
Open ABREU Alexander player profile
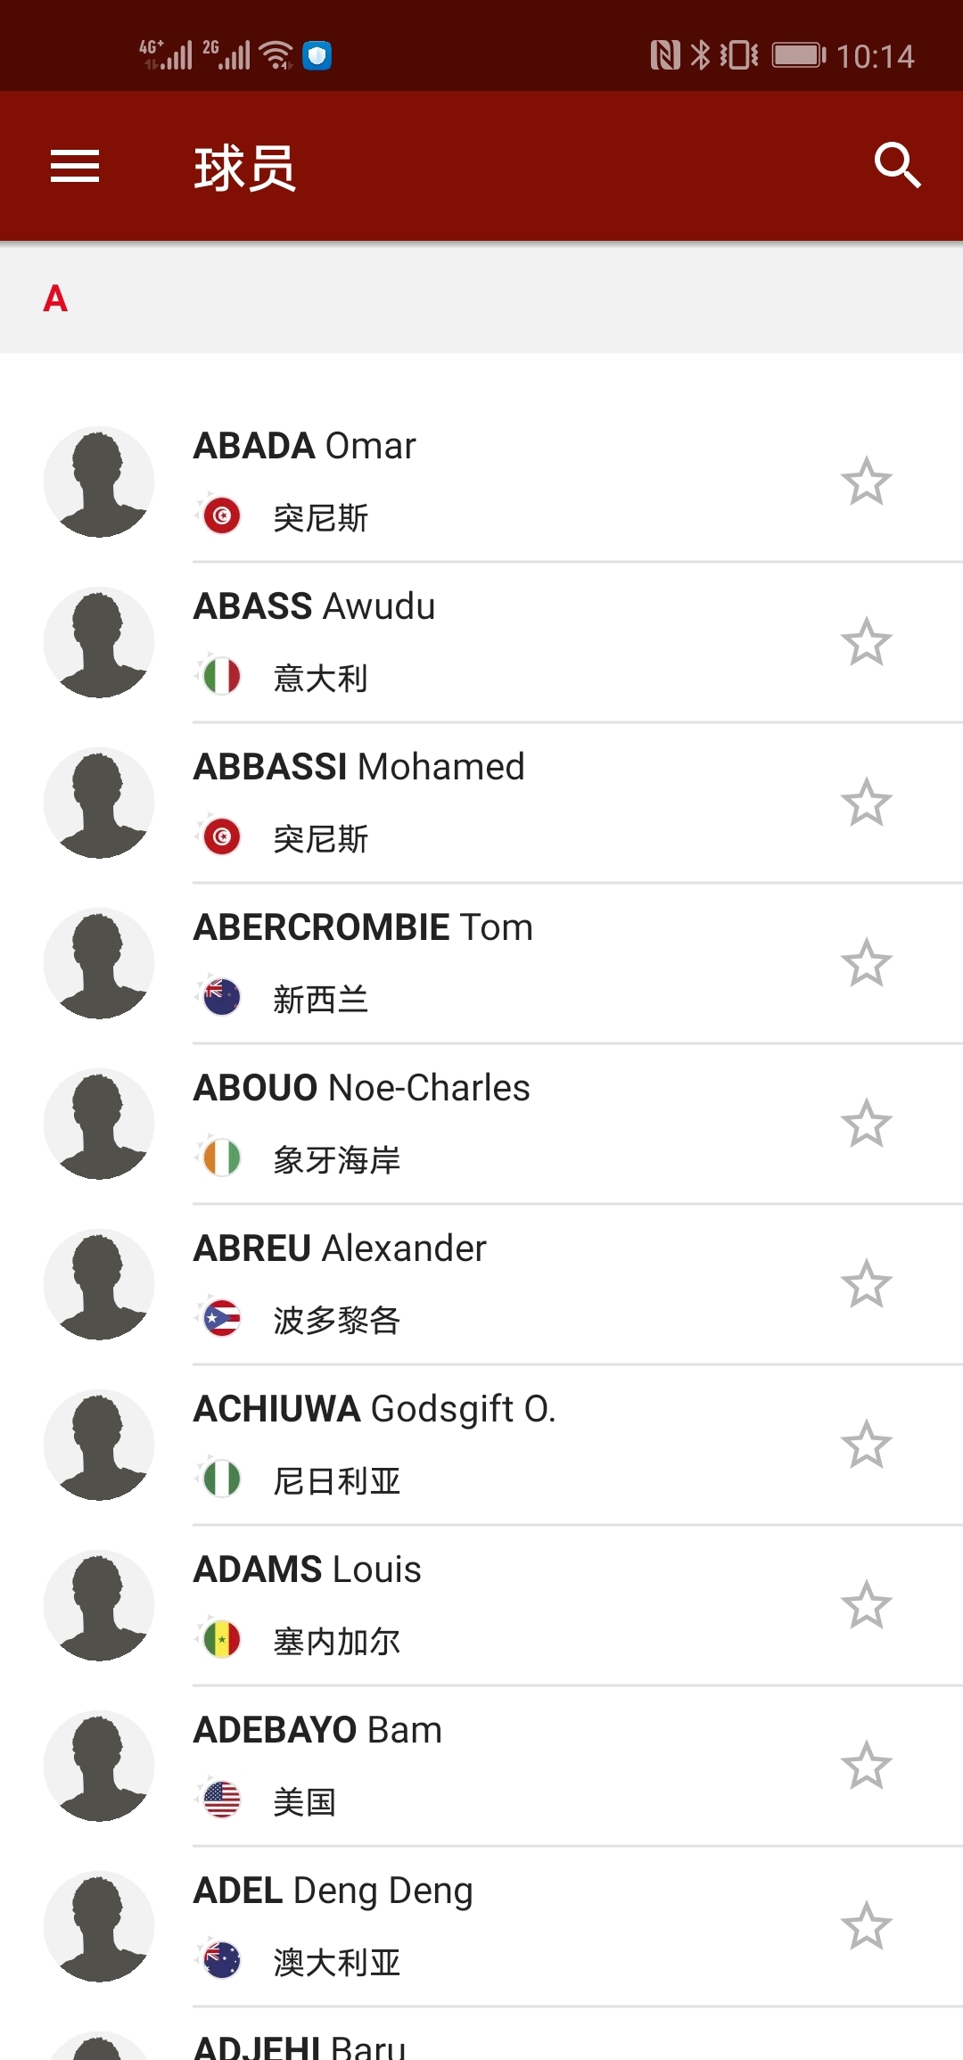click(481, 1284)
